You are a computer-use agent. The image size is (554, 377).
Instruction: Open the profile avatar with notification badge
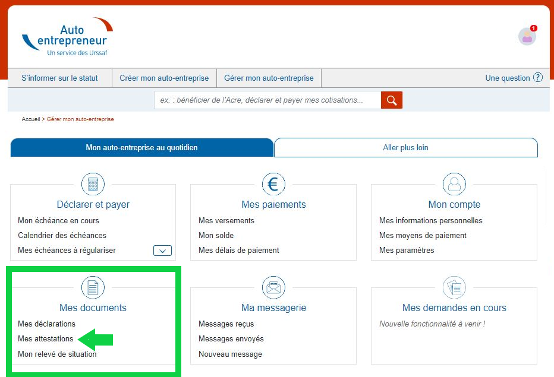click(x=527, y=37)
